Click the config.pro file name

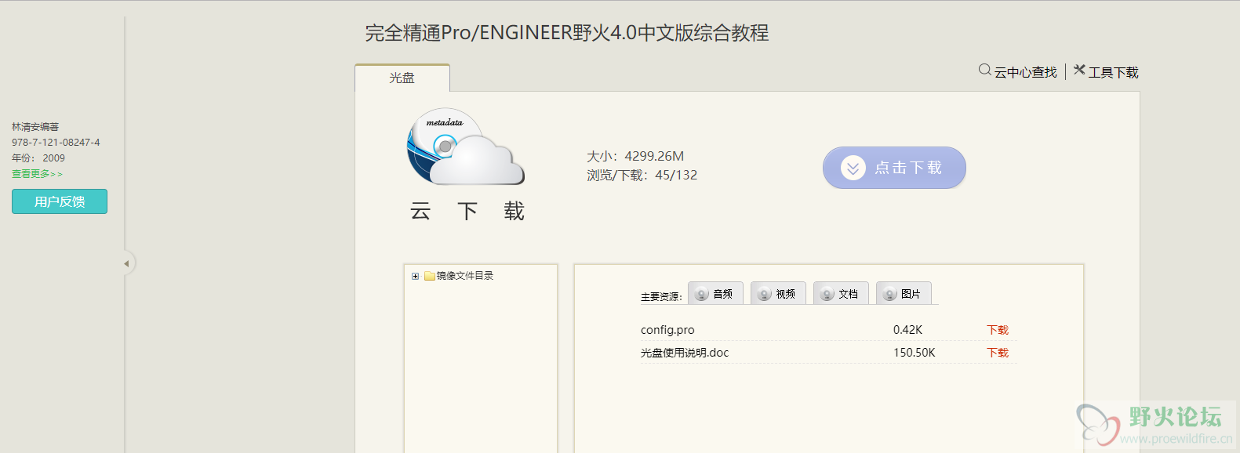pyautogui.click(x=667, y=330)
